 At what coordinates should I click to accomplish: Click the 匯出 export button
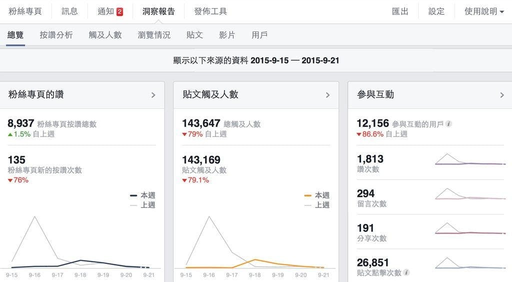[400, 11]
